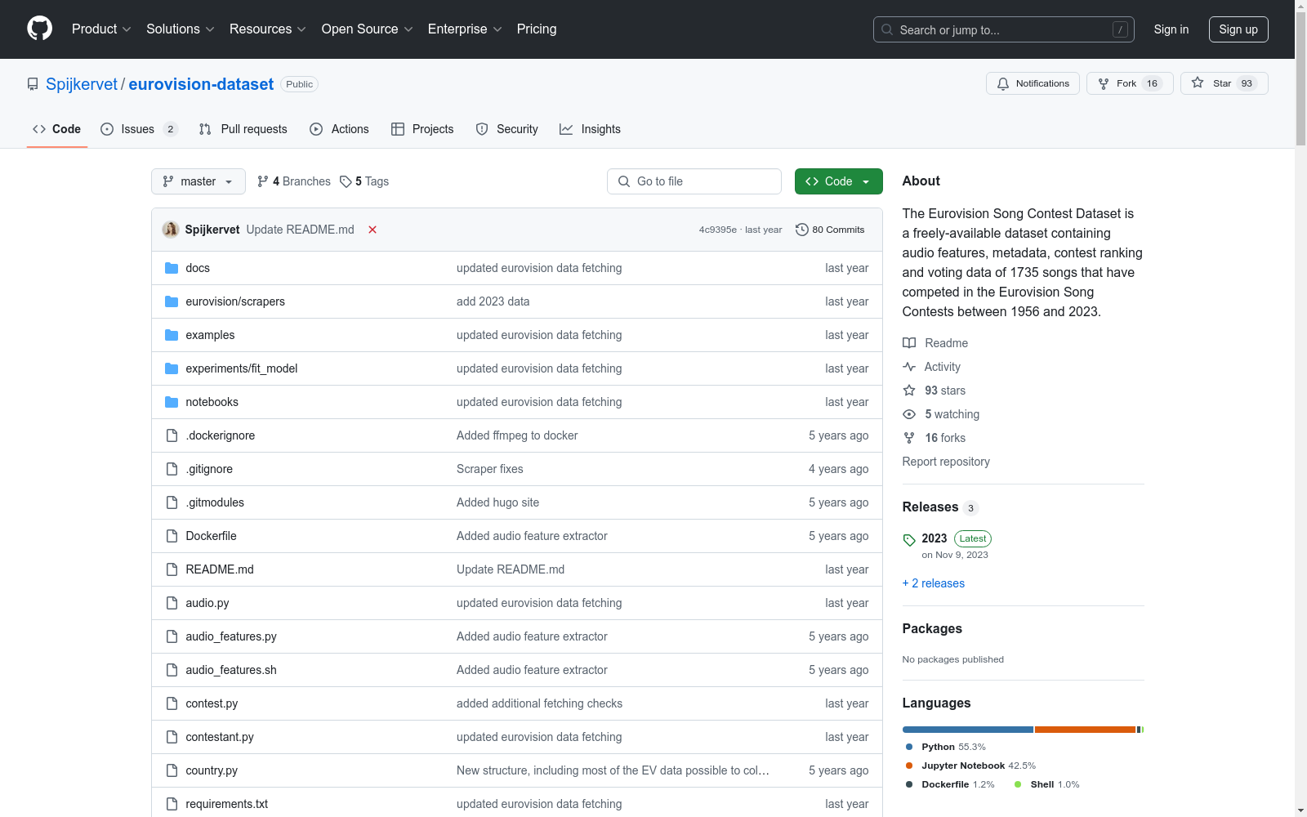
Task: Click Report repository link
Action: [x=946, y=462]
